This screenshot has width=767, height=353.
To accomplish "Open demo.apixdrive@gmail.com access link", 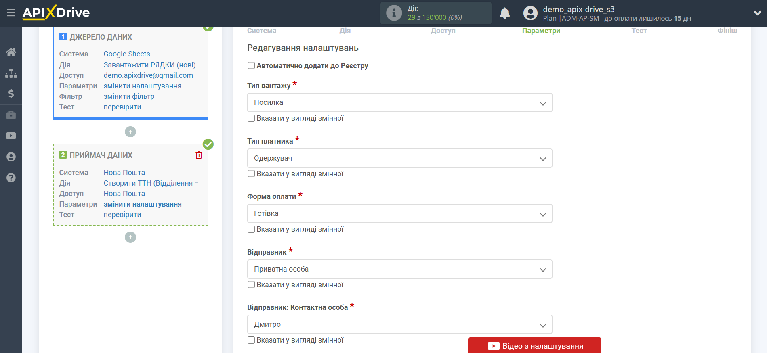I will 148,75.
